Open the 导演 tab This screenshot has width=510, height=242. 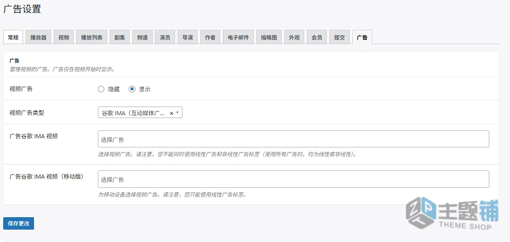[x=187, y=37]
